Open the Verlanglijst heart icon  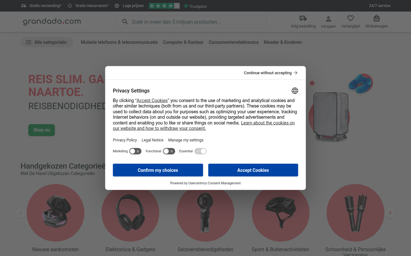(351, 18)
